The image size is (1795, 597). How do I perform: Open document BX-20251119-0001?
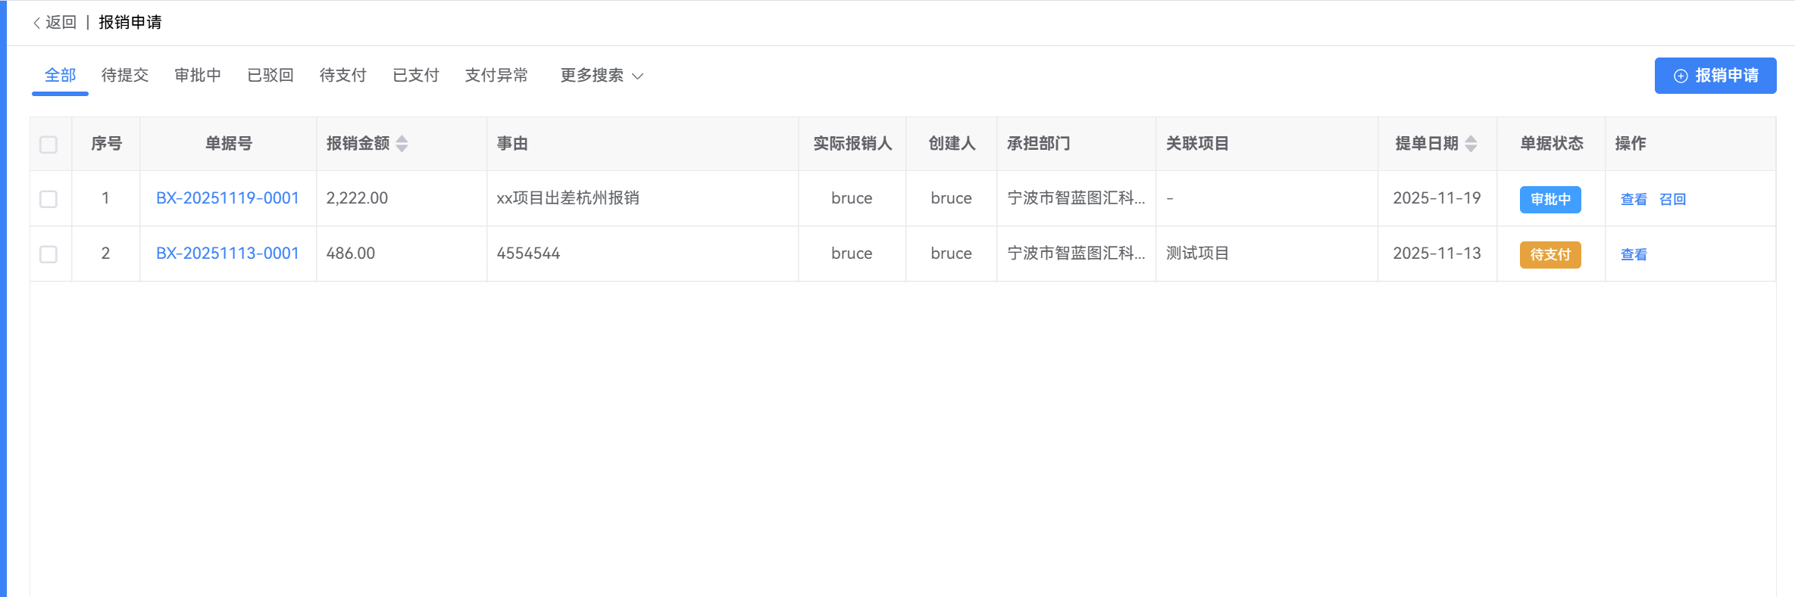click(227, 198)
